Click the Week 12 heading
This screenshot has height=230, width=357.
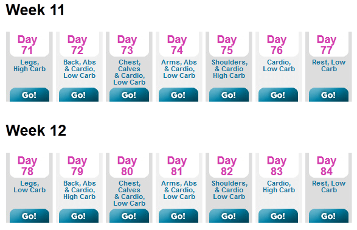(x=36, y=130)
